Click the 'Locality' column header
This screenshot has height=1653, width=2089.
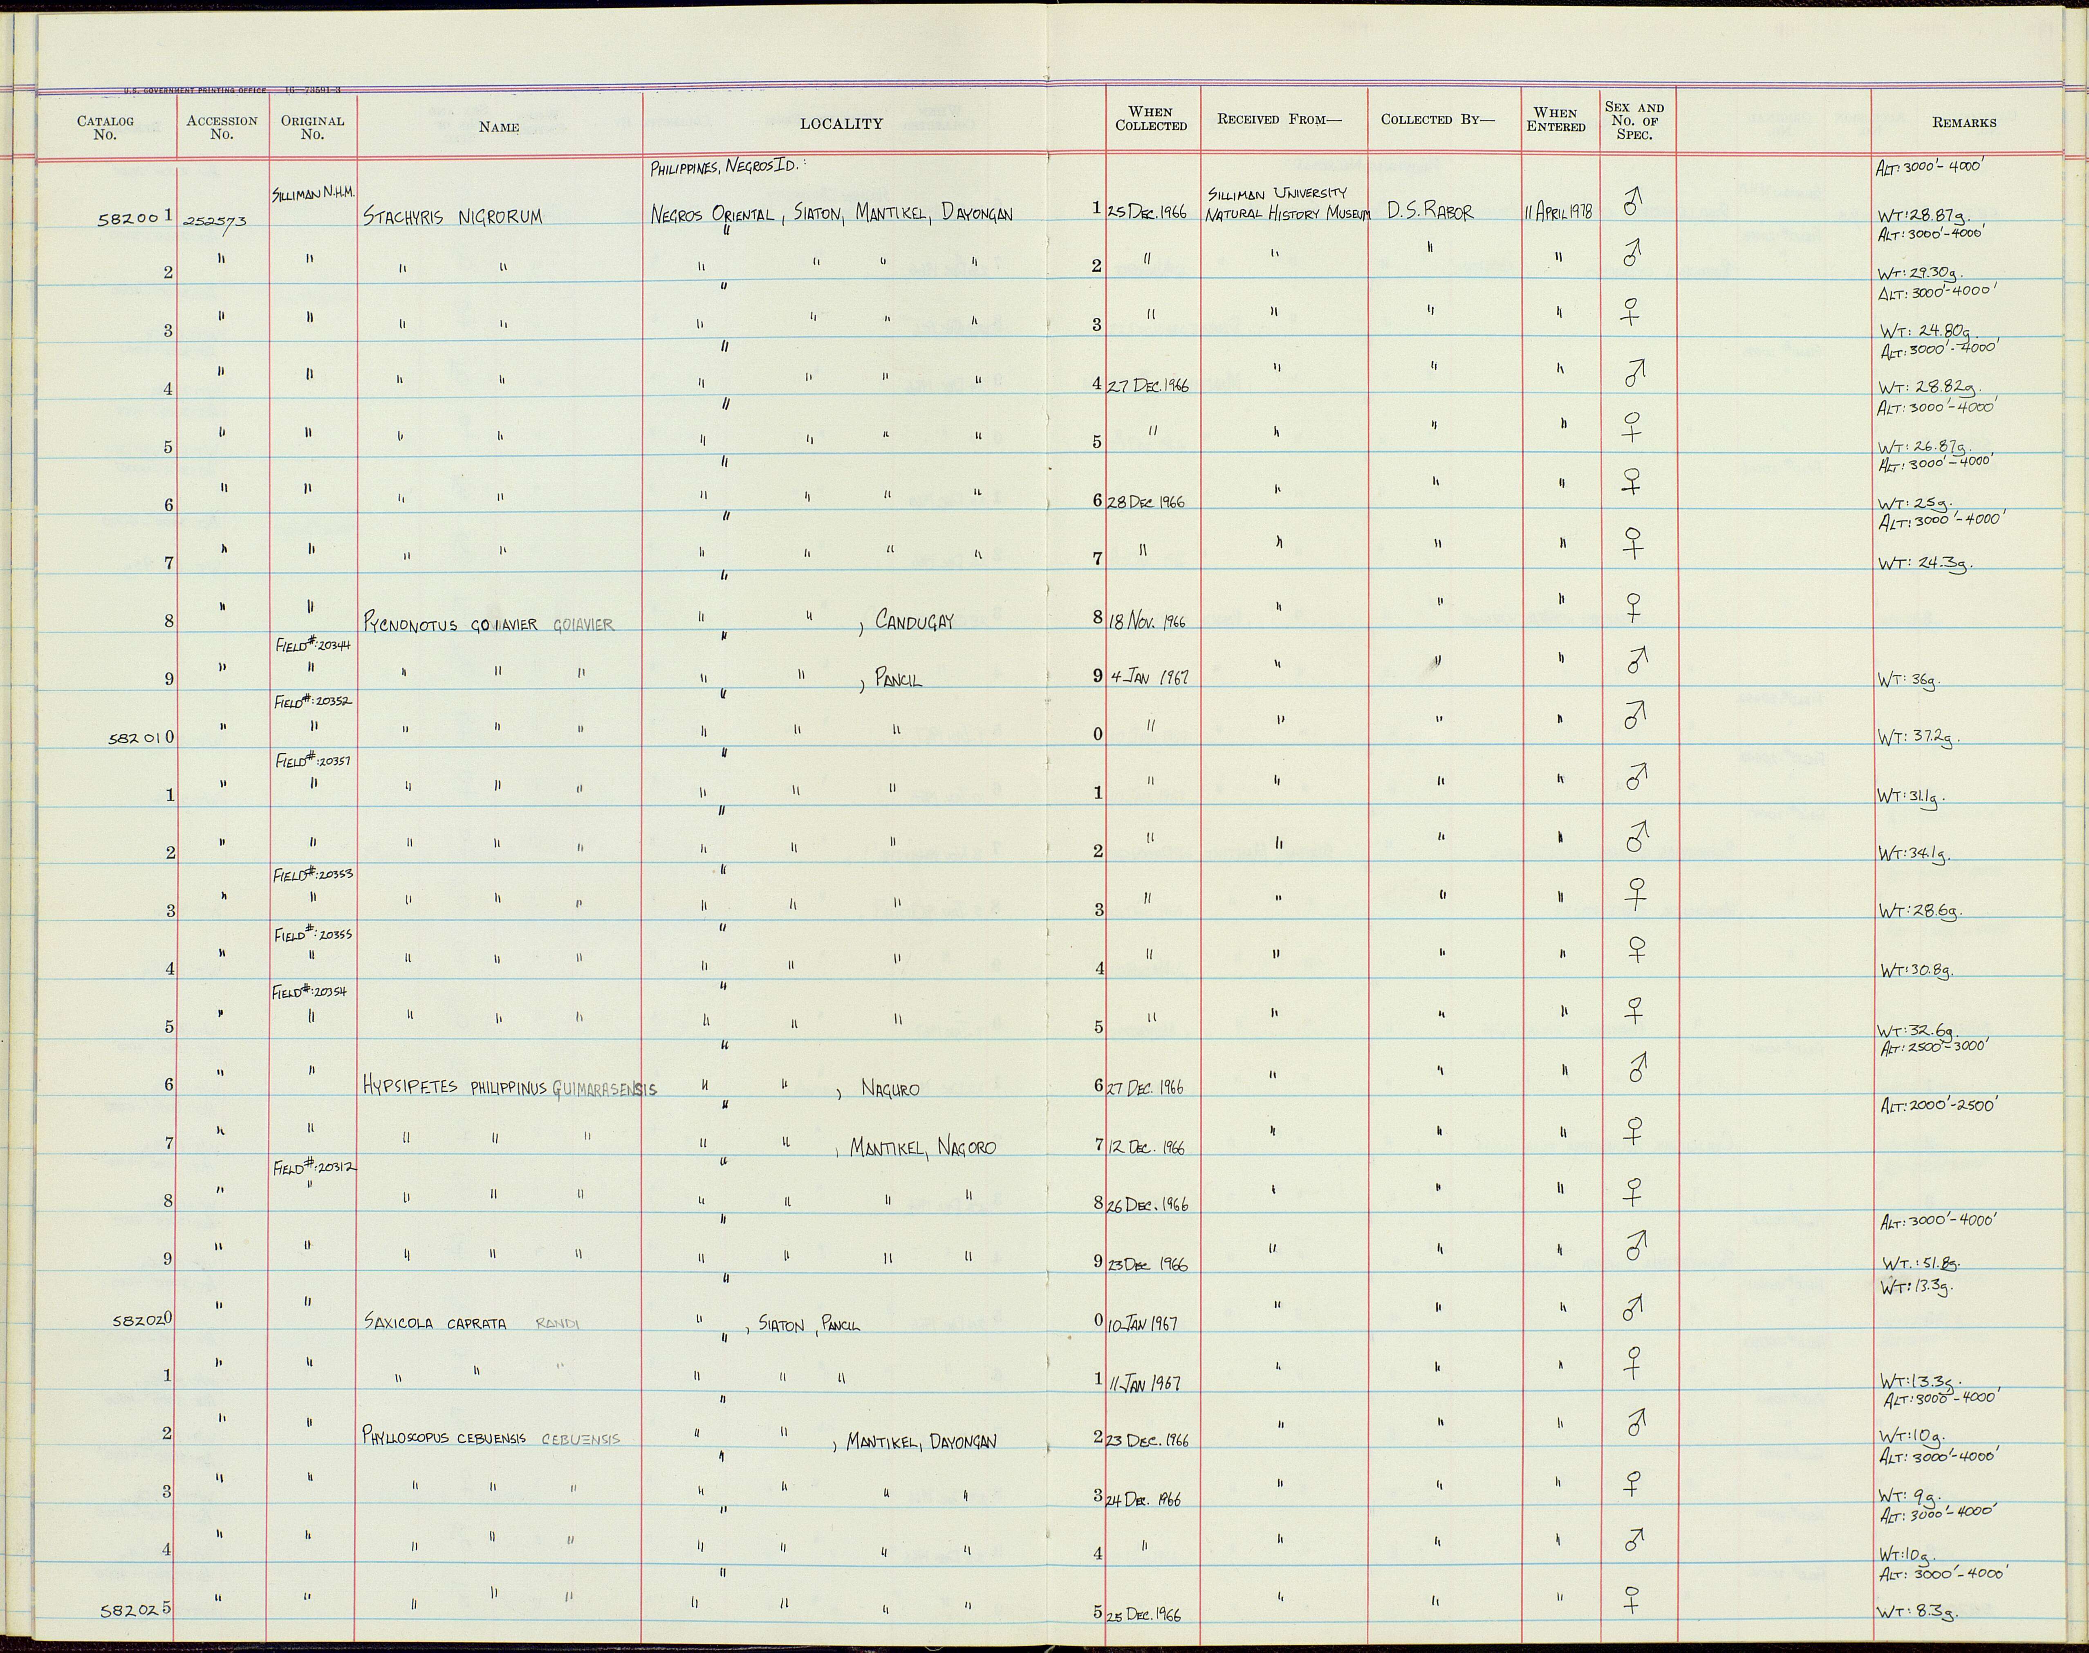click(x=841, y=124)
